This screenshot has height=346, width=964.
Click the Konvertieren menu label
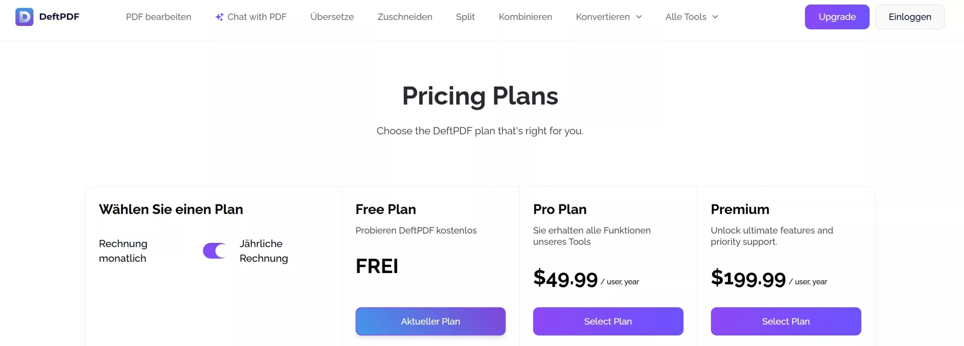(x=602, y=17)
